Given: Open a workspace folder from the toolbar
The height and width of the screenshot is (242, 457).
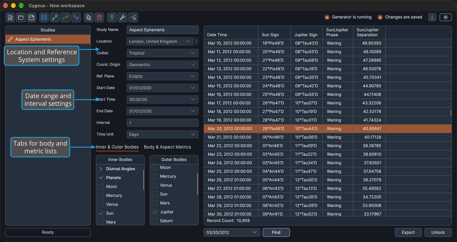Looking at the screenshot, I should coord(21,17).
